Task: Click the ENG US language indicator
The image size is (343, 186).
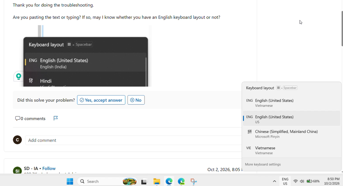Action: [x=285, y=181]
